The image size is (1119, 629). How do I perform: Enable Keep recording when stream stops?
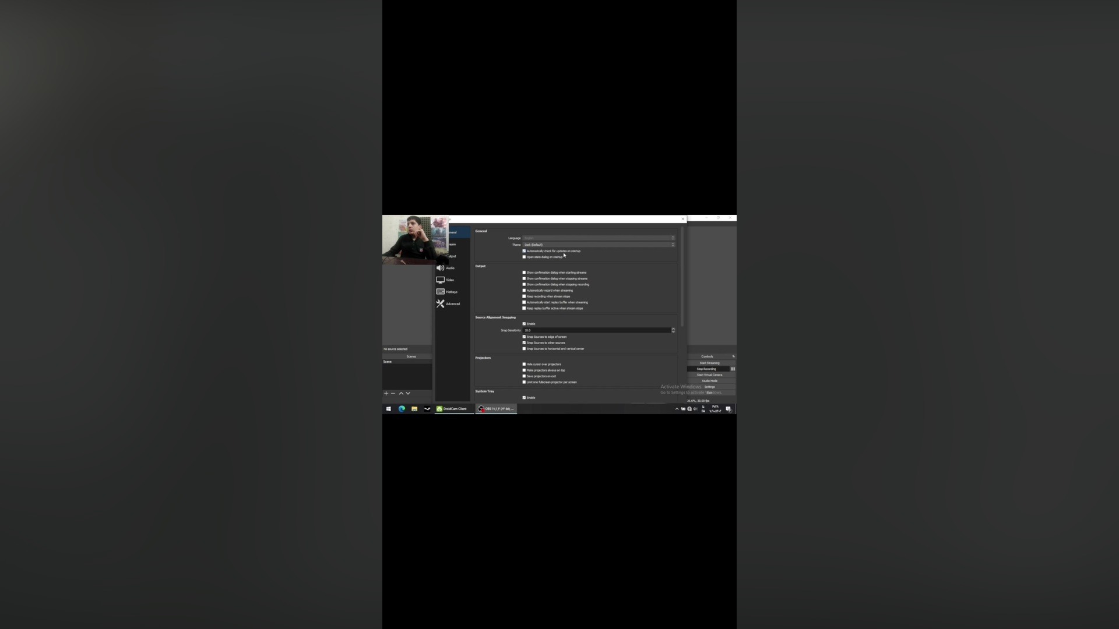[524, 296]
